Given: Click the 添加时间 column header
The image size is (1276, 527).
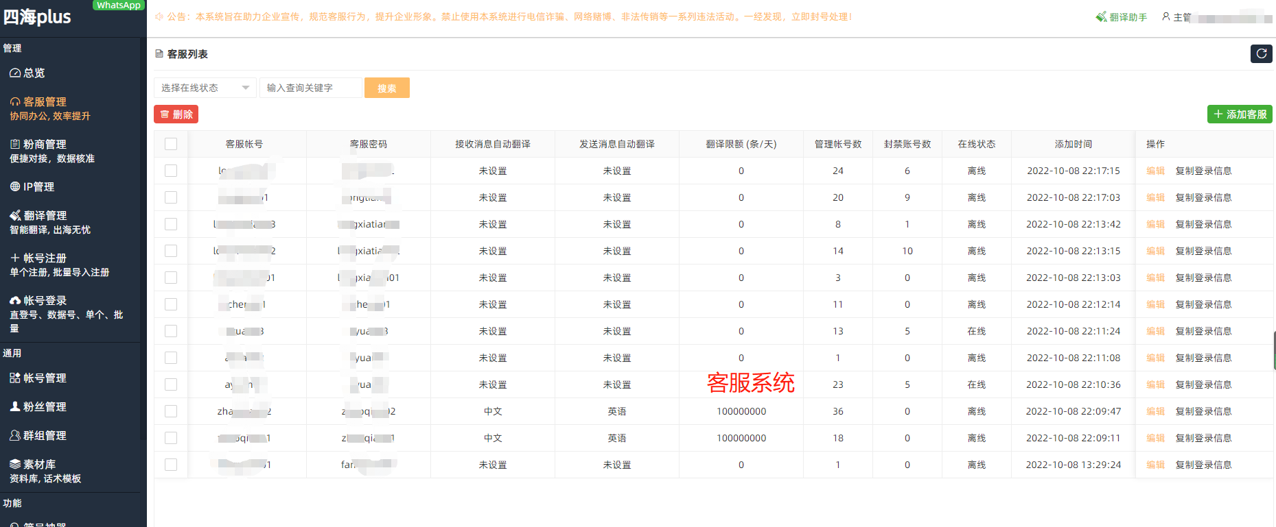Looking at the screenshot, I should pyautogui.click(x=1074, y=144).
